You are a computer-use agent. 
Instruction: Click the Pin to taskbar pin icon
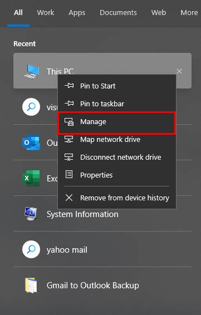coord(69,104)
